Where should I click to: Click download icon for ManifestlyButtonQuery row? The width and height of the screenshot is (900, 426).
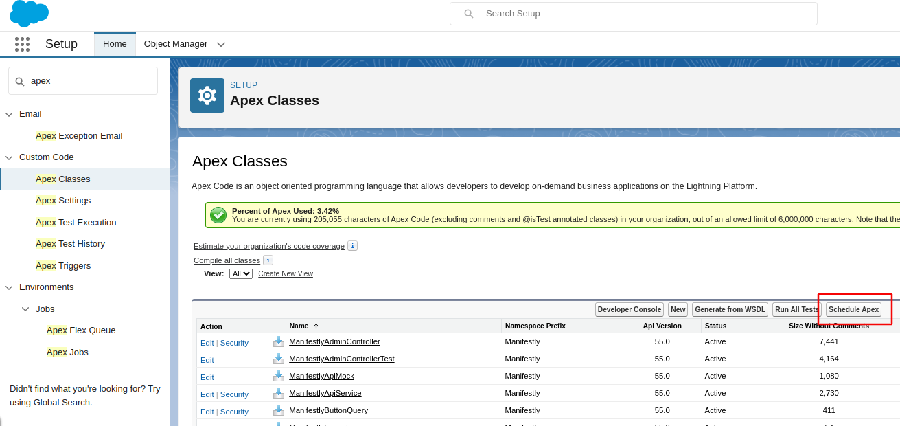(279, 410)
